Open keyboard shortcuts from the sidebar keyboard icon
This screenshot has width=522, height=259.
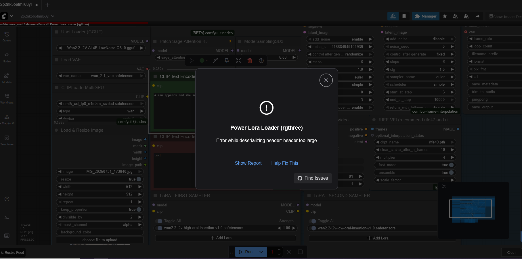coord(7,236)
